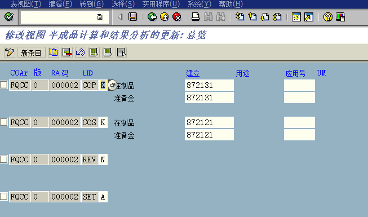Click COP row 在制品 应用号 field
368x217 pixels.
(x=299, y=85)
